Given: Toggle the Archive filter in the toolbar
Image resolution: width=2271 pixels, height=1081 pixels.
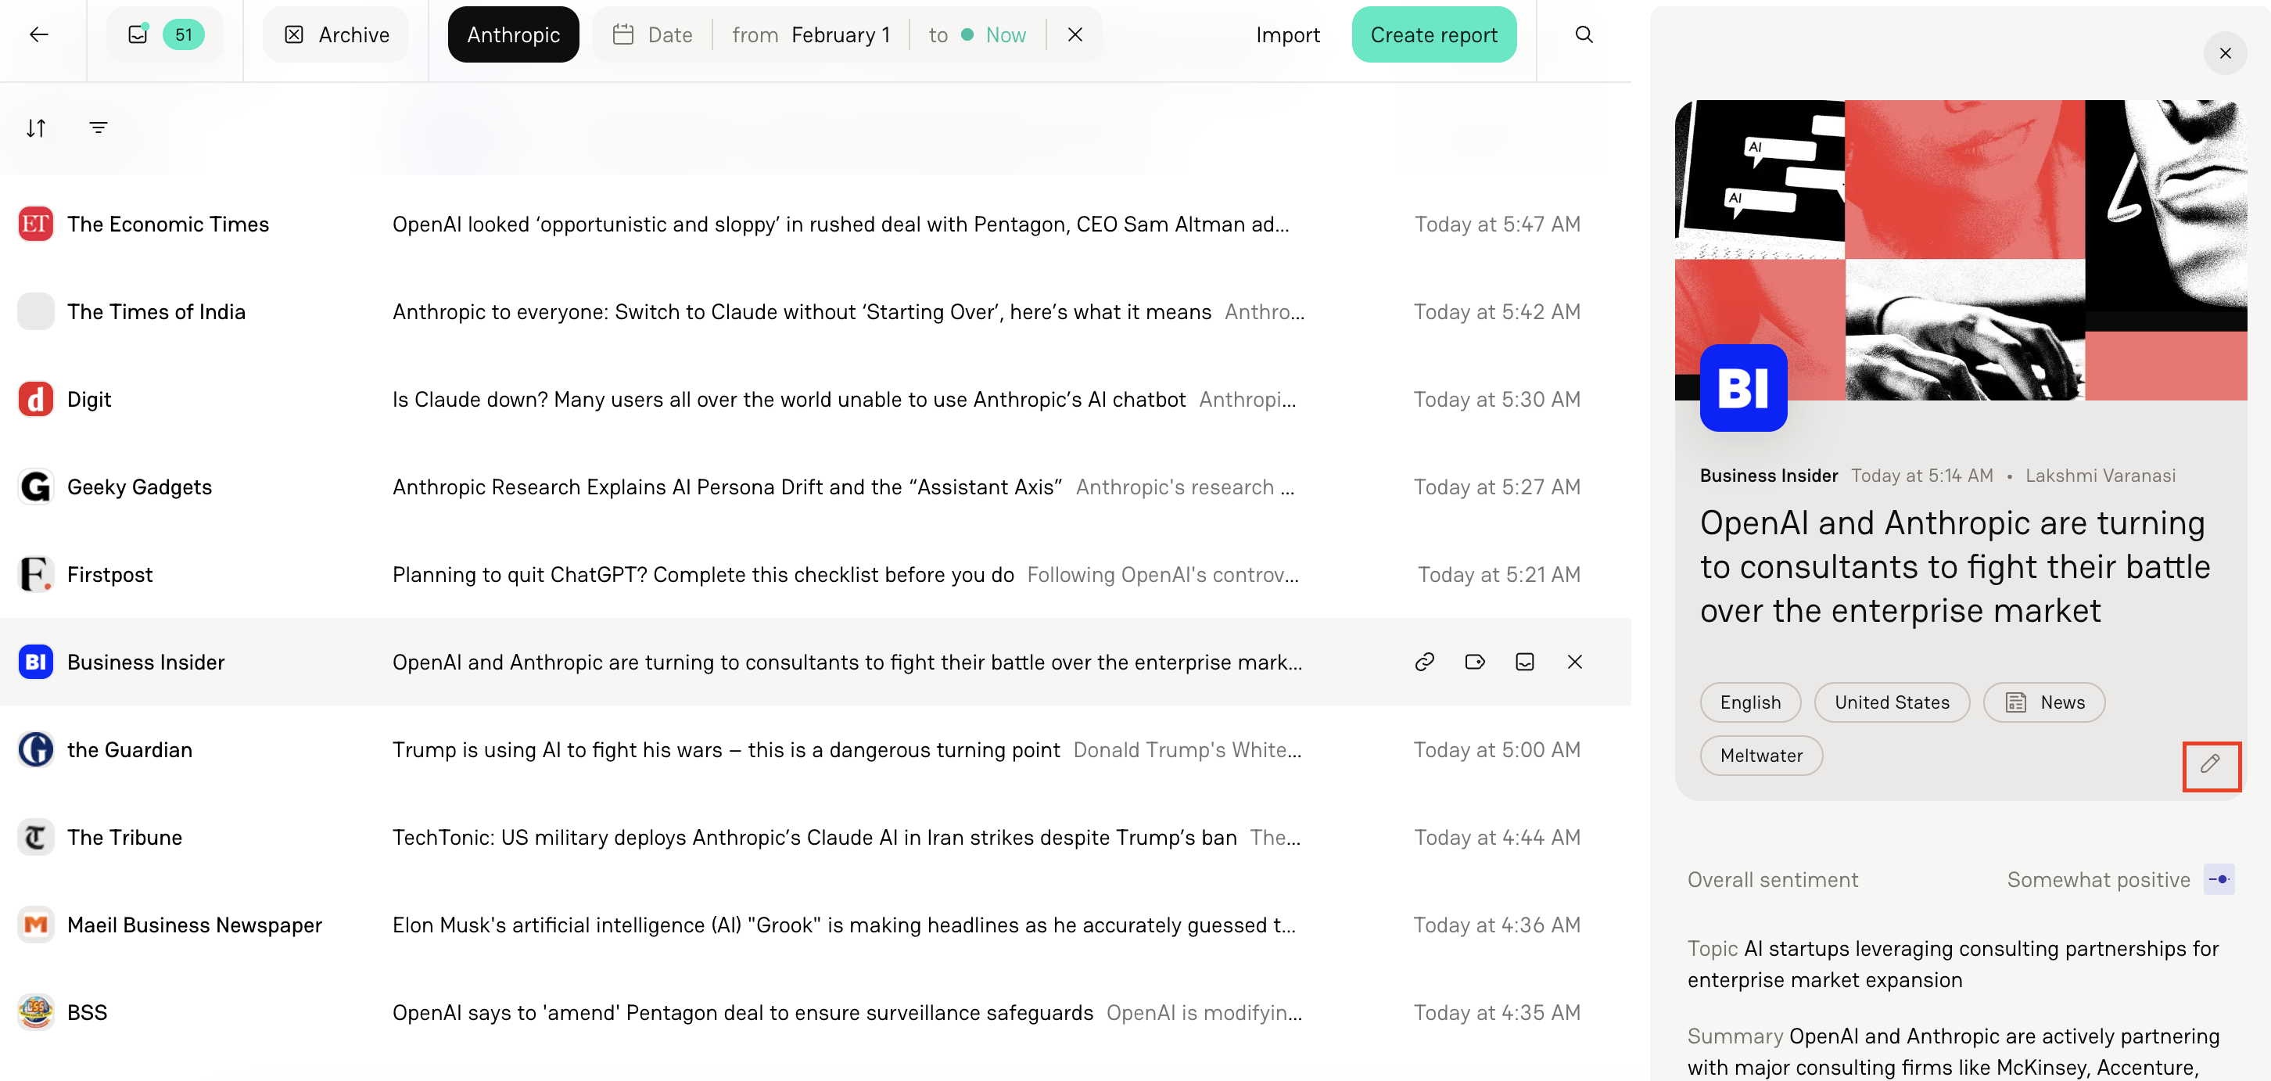Looking at the screenshot, I should (335, 34).
